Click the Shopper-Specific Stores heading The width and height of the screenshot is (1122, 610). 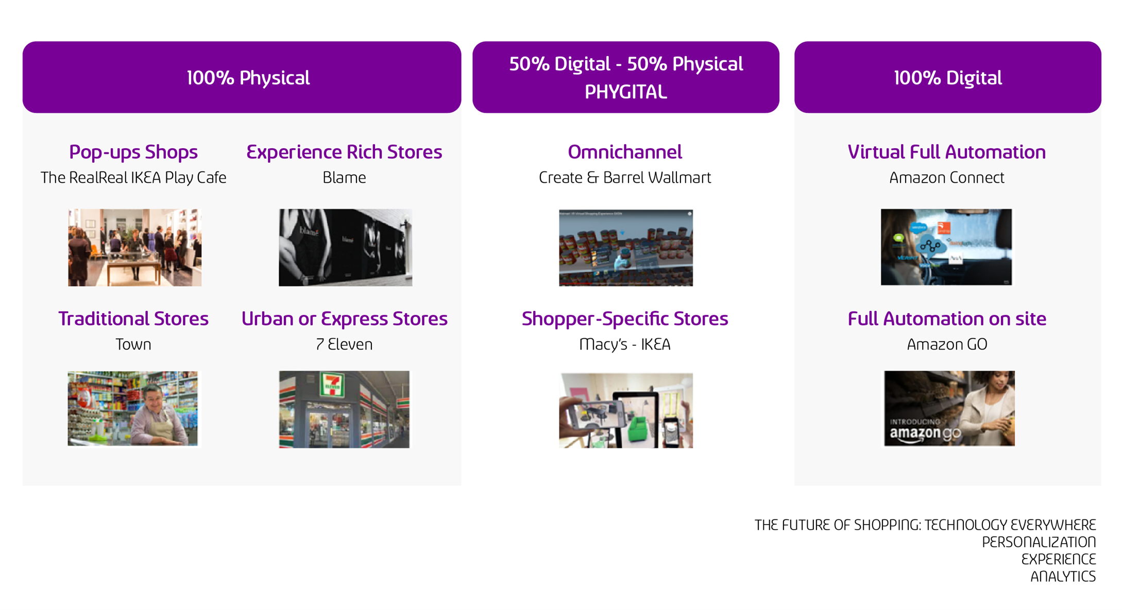coord(625,319)
